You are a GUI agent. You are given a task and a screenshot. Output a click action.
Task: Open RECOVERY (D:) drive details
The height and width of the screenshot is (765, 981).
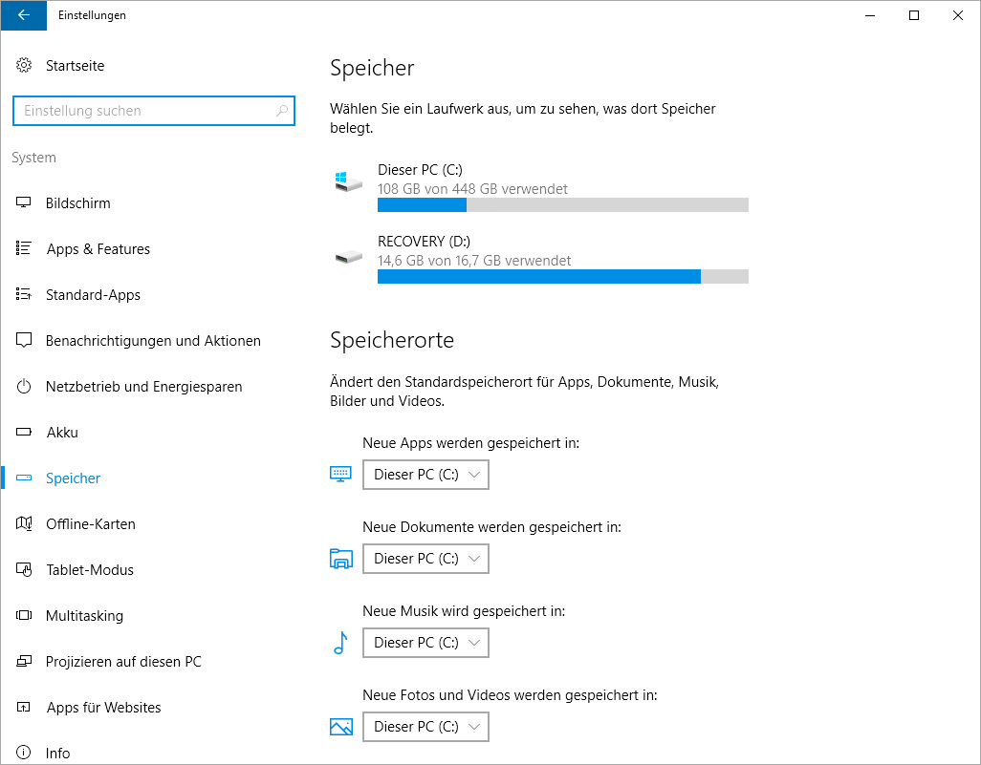pyautogui.click(x=424, y=242)
